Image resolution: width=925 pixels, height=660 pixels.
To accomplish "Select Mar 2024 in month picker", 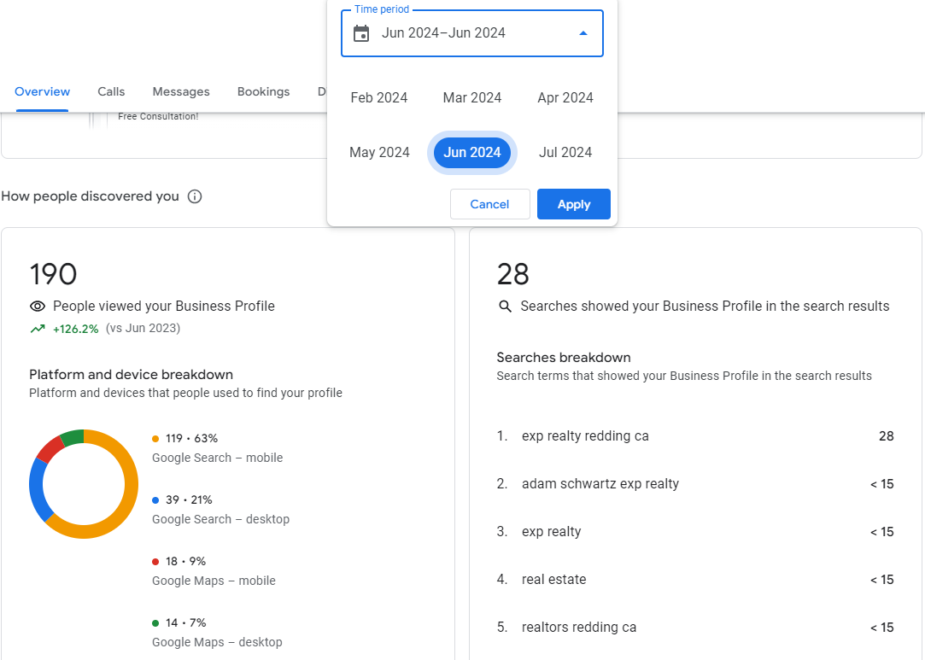I will (472, 97).
